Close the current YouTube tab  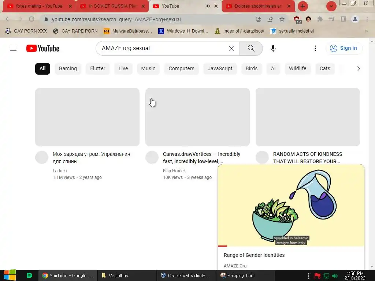pos(216,6)
